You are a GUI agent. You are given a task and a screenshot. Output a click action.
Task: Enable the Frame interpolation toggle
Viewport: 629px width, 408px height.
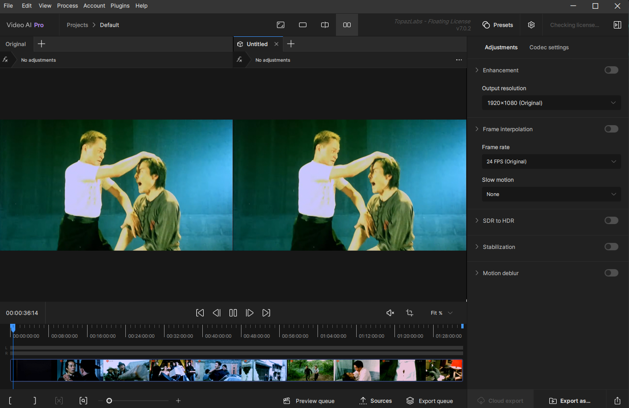point(611,129)
